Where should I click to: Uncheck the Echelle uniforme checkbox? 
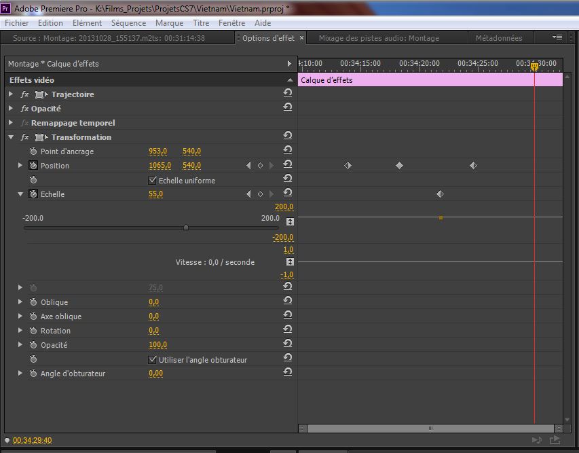click(x=152, y=181)
